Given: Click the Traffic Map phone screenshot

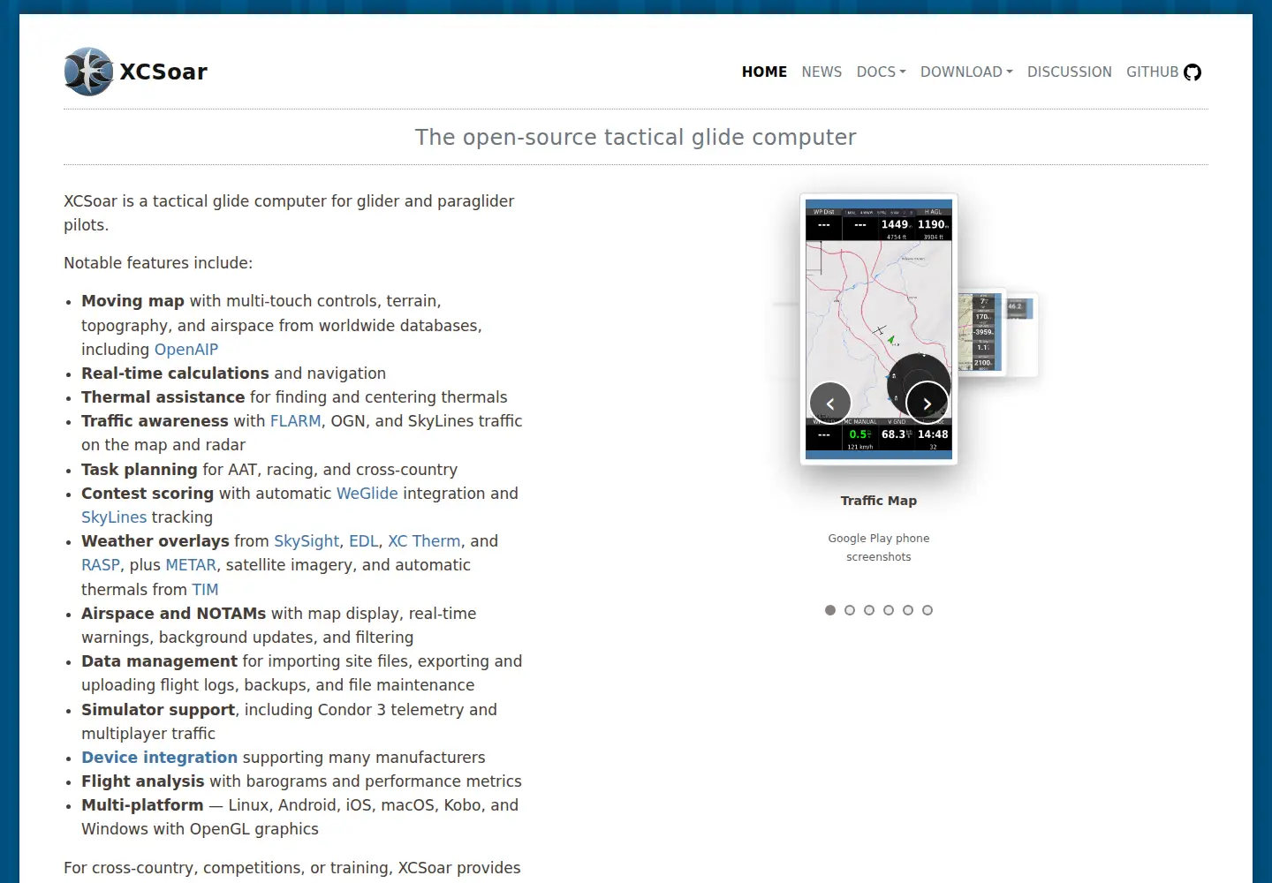Looking at the screenshot, I should point(879,328).
